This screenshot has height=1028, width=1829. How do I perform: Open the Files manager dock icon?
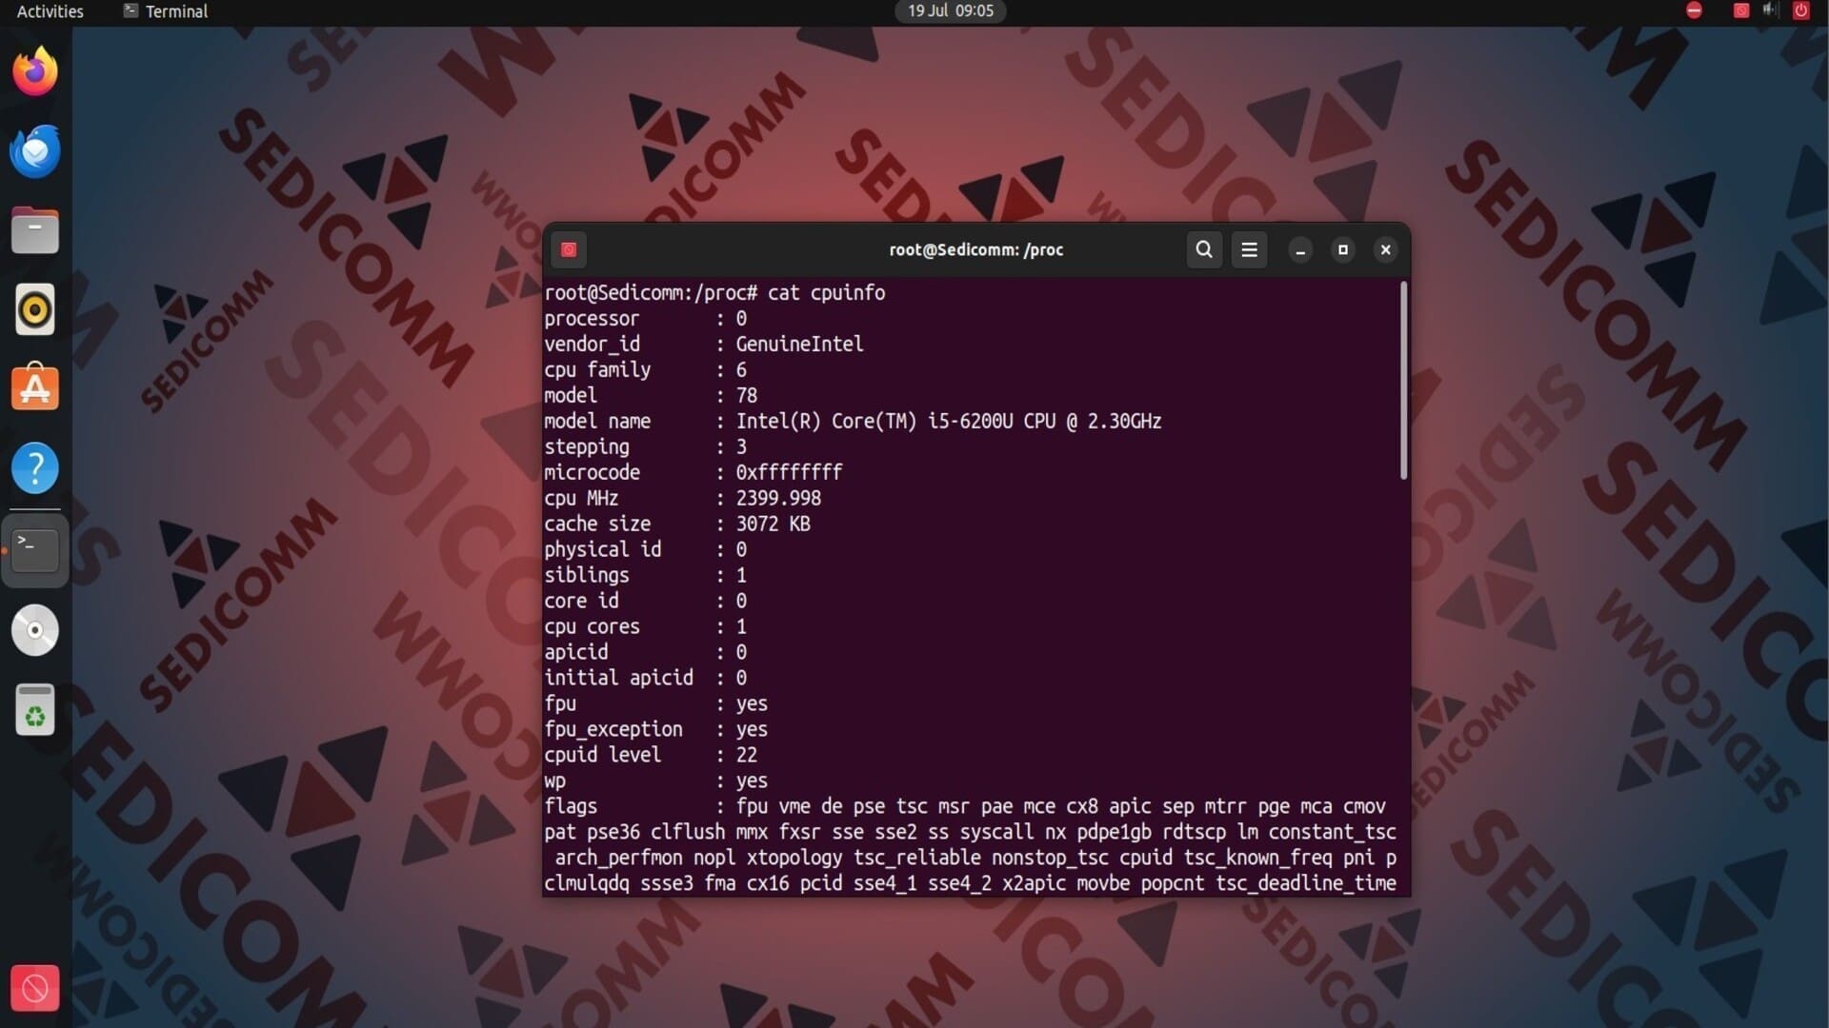click(35, 230)
